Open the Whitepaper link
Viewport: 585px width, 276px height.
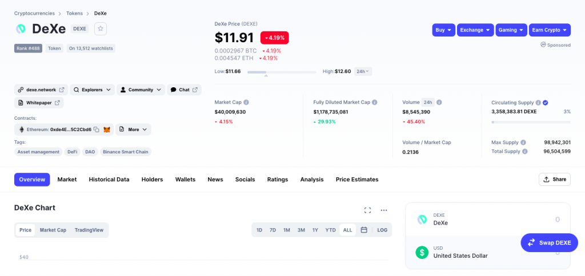click(39, 103)
